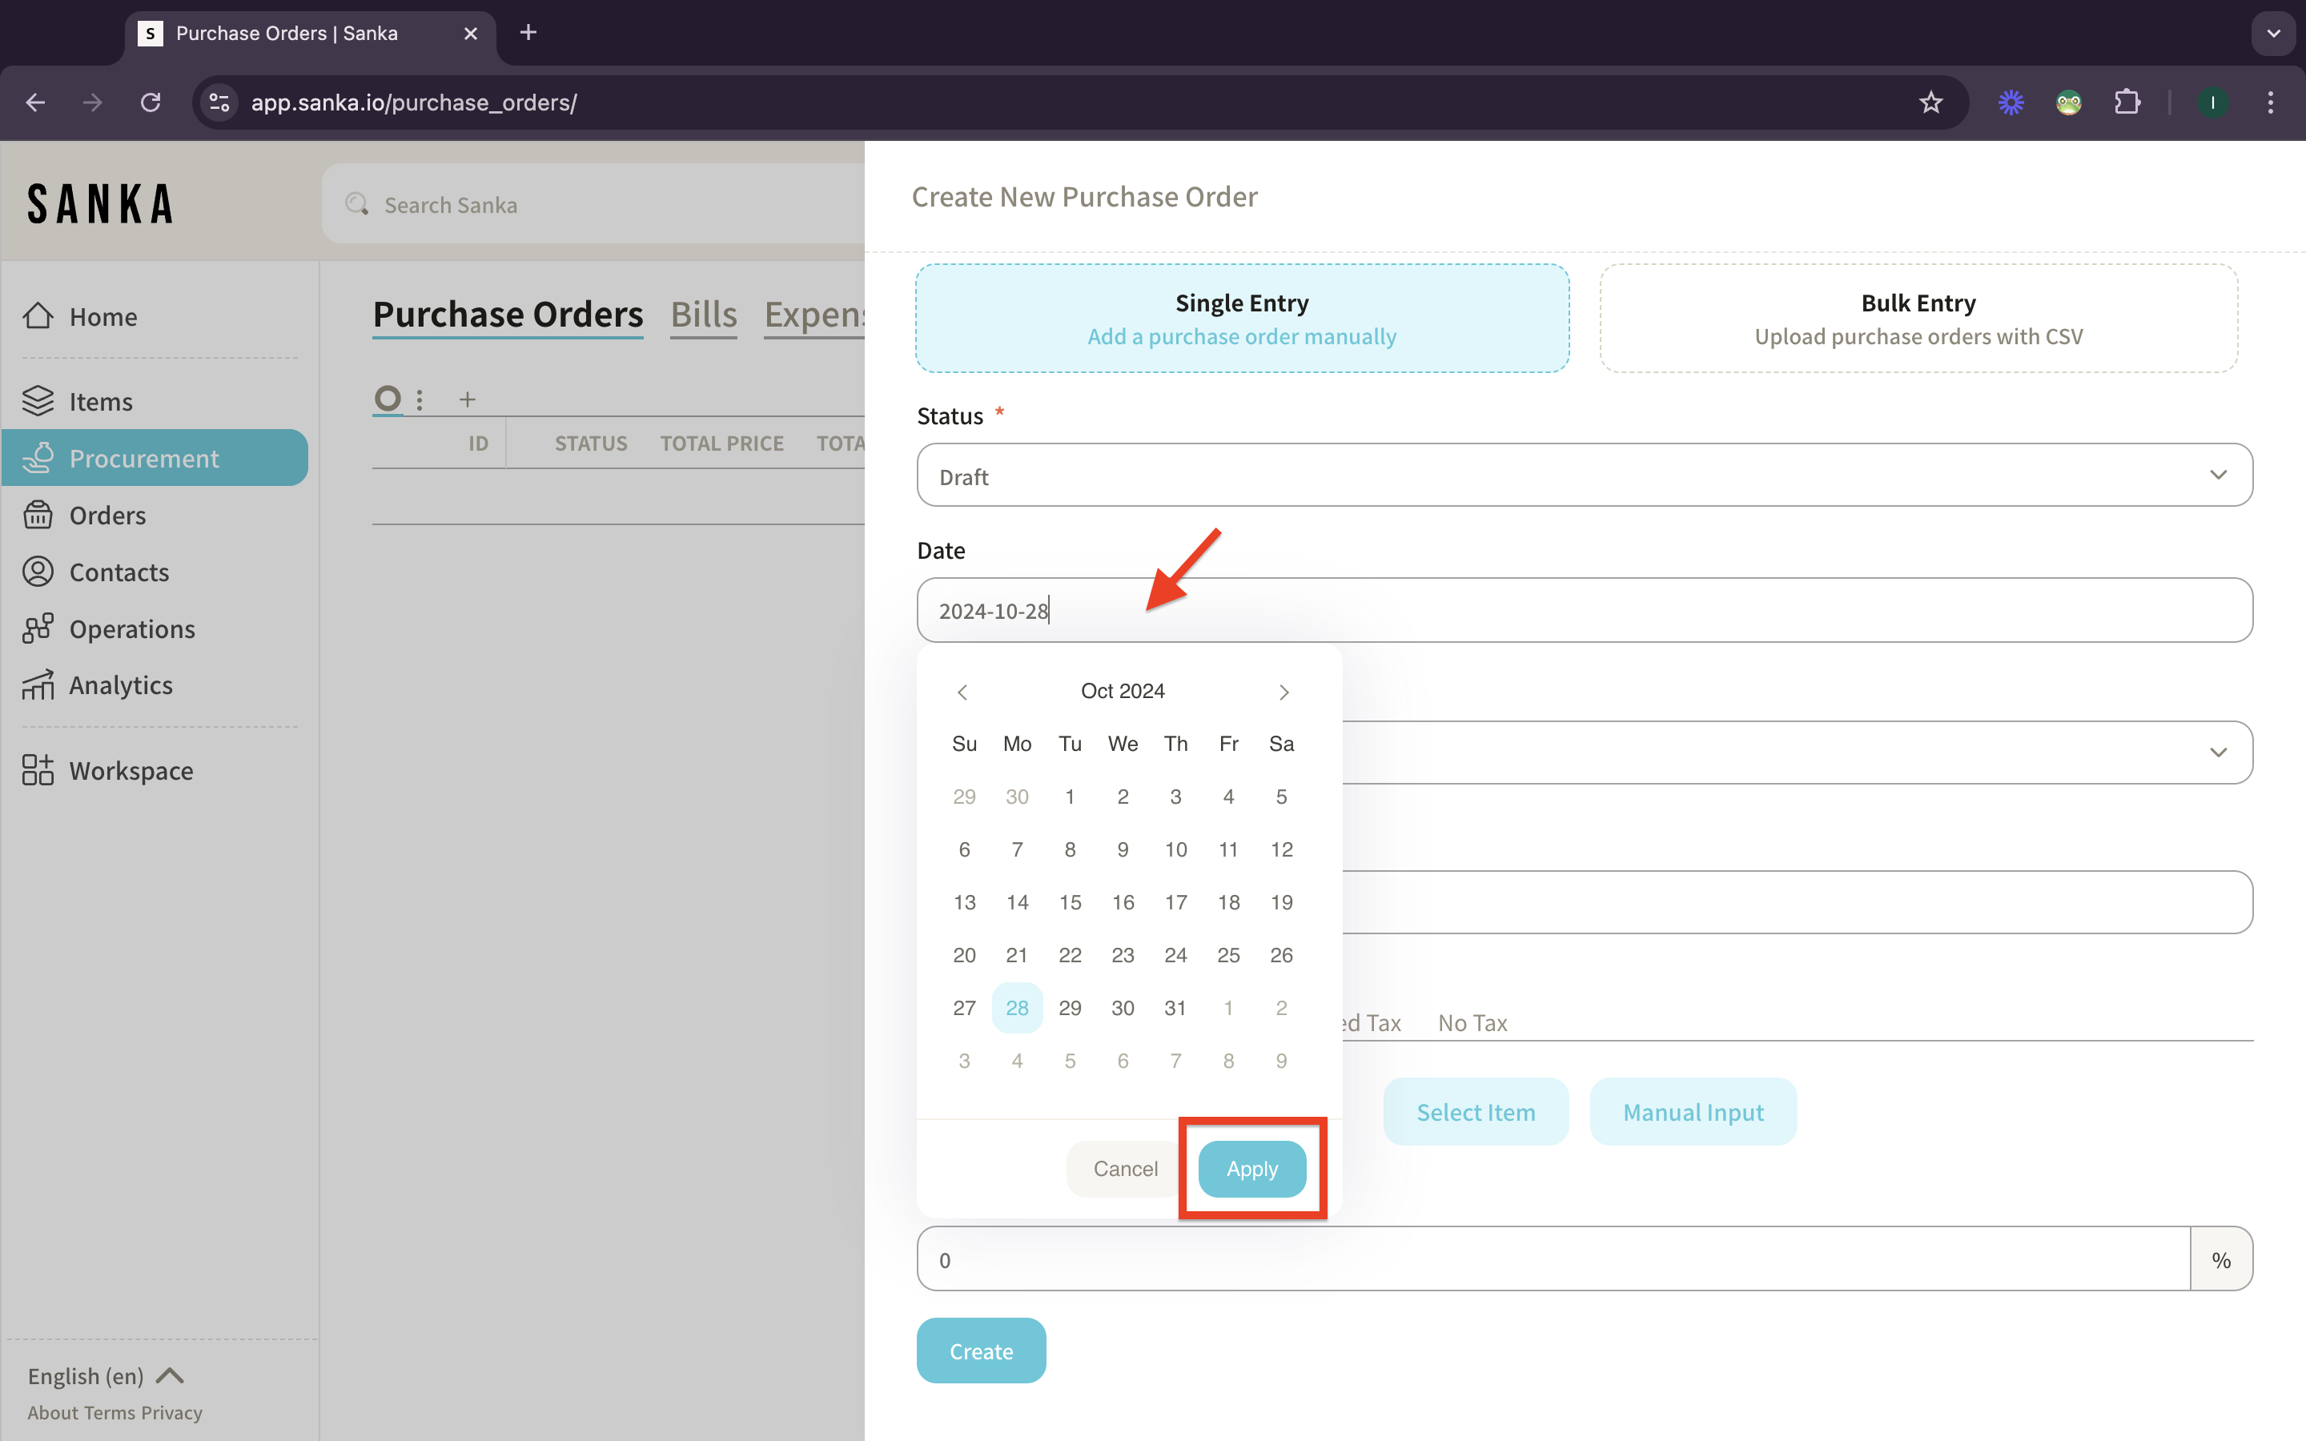This screenshot has height=1441, width=2306.
Task: Click the Home icon in sidebar
Action: 38,315
